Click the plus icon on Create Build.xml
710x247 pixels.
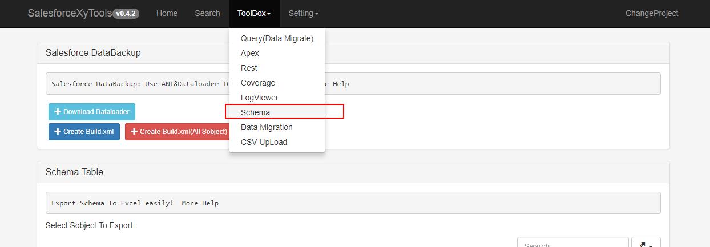point(58,132)
